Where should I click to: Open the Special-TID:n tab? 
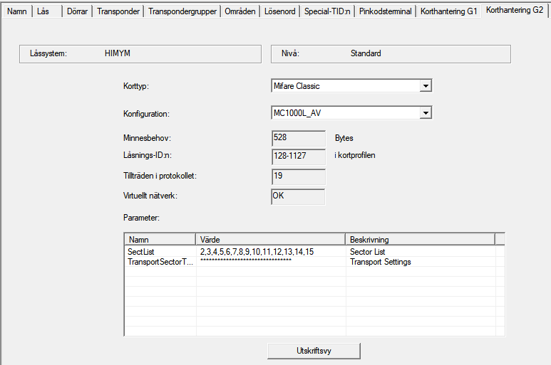pyautogui.click(x=327, y=11)
